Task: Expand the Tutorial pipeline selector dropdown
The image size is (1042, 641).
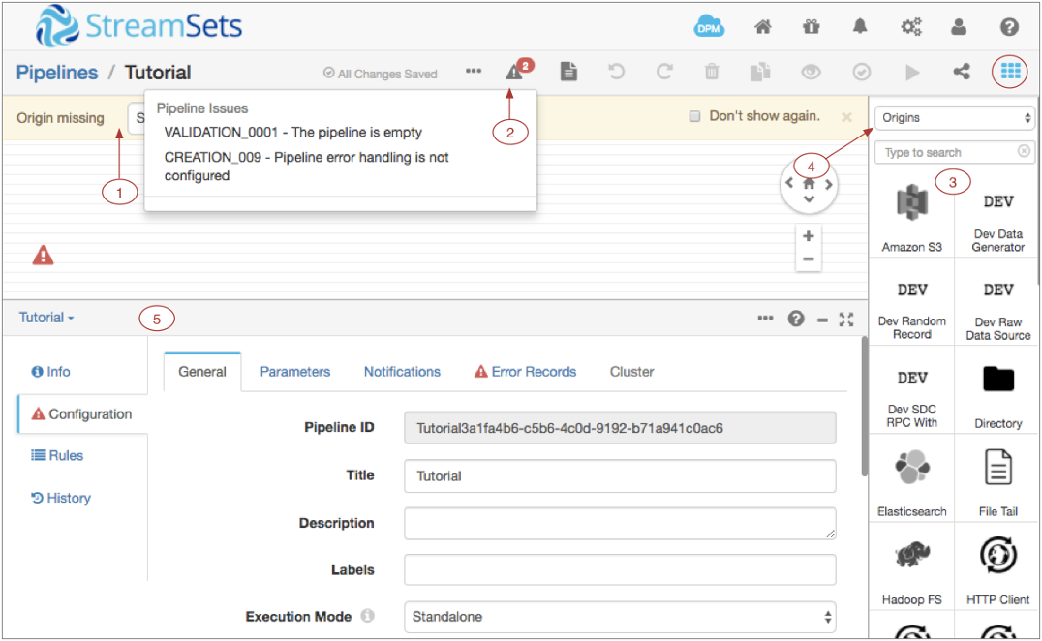Action: pos(46,318)
